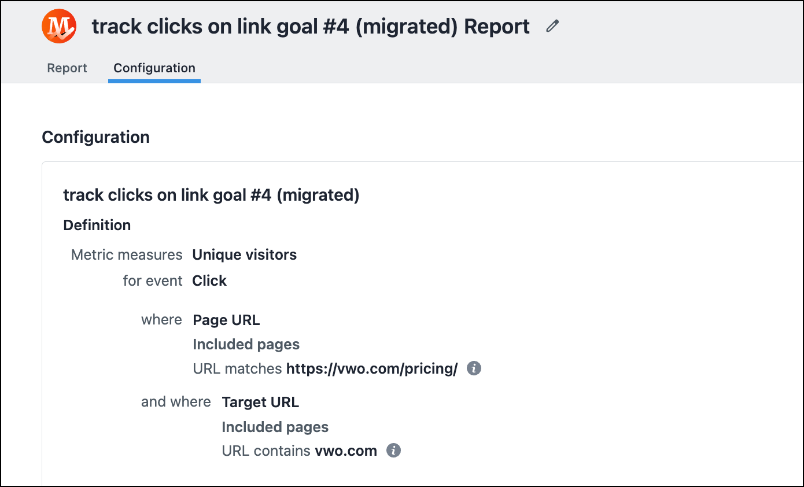Click the 'and where' label

pyautogui.click(x=176, y=402)
